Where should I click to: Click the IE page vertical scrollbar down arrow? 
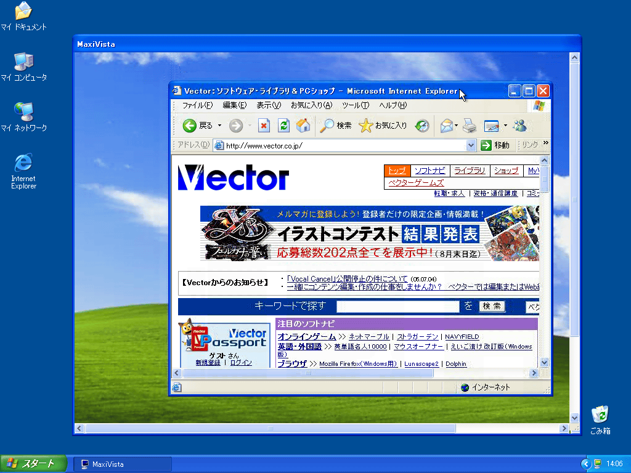click(x=545, y=363)
